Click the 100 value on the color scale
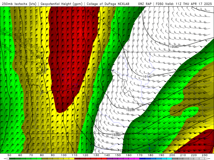214x160 pixels. coord(64,155)
